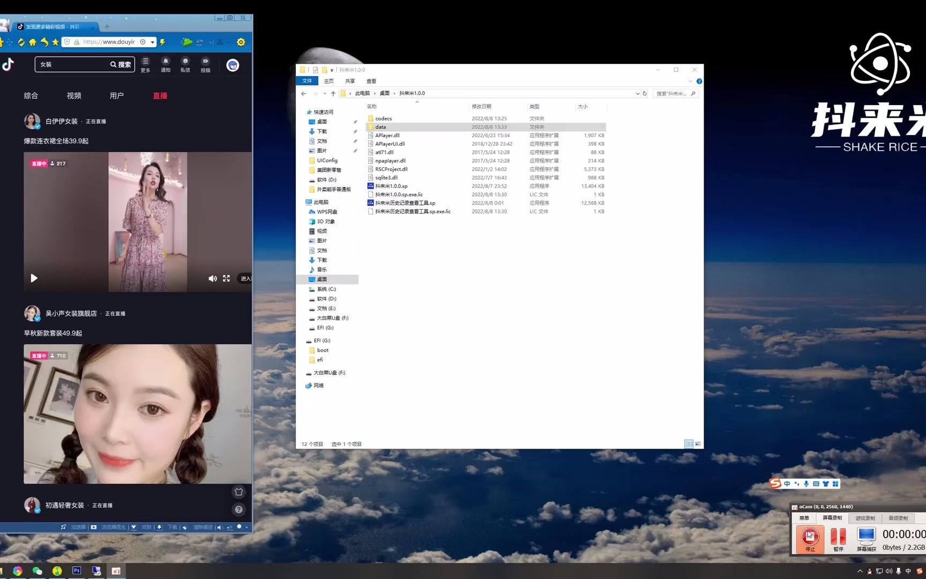Open the 共享 ribbon tab in Explorer
This screenshot has width=926, height=579.
point(350,81)
